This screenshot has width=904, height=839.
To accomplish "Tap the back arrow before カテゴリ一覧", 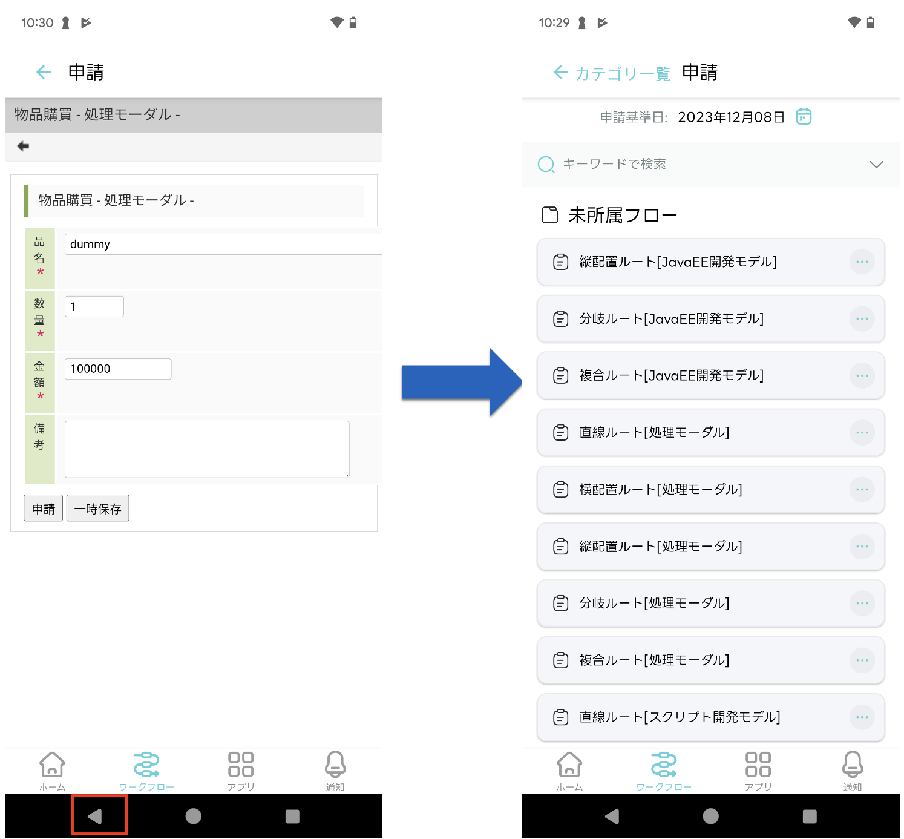I will point(561,73).
